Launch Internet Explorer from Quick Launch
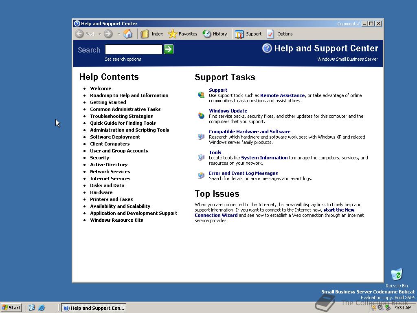This screenshot has height=313, width=417. coord(42,308)
